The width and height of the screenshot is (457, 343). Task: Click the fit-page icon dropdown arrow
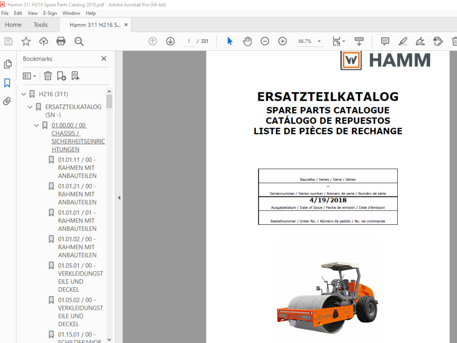[344, 41]
